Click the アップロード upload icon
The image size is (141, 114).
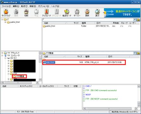coord(46,13)
